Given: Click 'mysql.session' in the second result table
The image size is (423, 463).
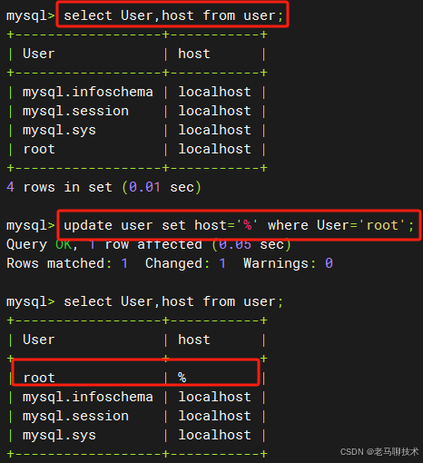Looking at the screenshot, I should tap(75, 416).
